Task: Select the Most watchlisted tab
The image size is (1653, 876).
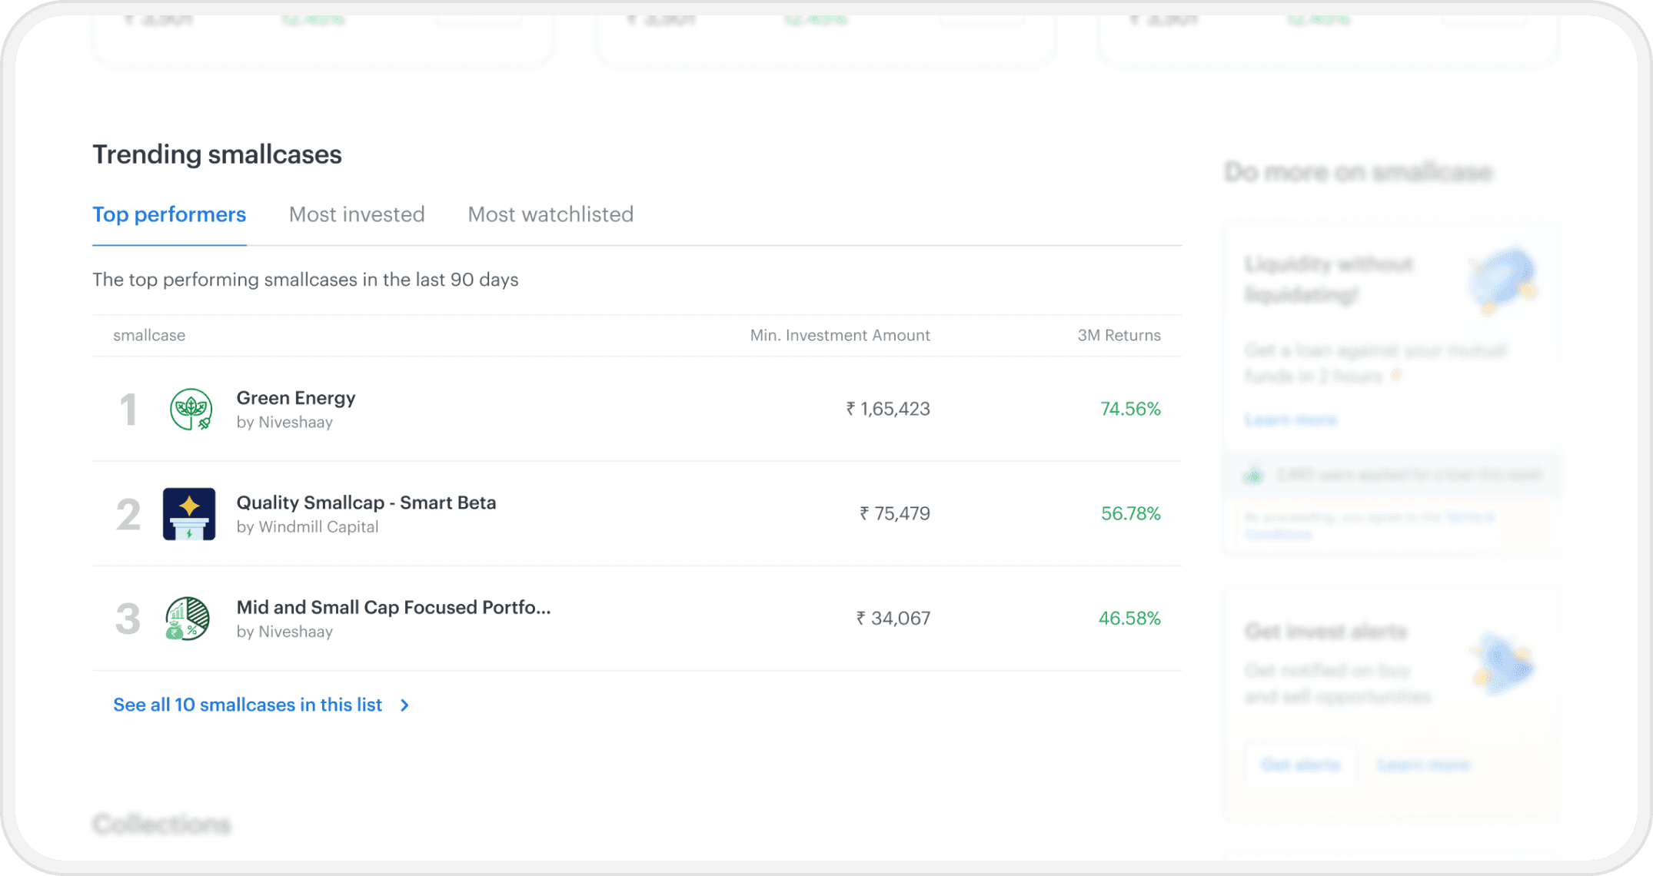Action: (x=550, y=214)
